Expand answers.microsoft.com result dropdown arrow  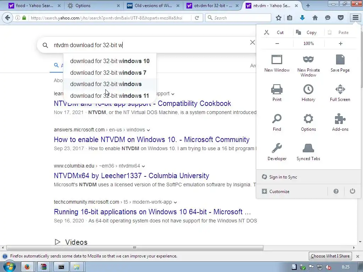[x=148, y=130]
